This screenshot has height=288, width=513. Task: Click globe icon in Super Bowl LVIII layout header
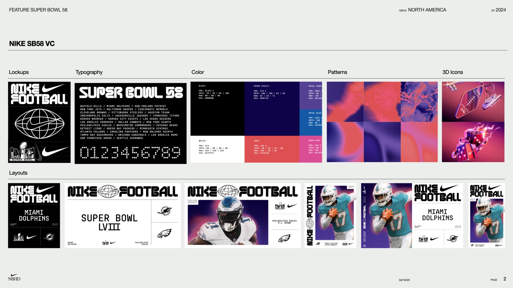108,191
